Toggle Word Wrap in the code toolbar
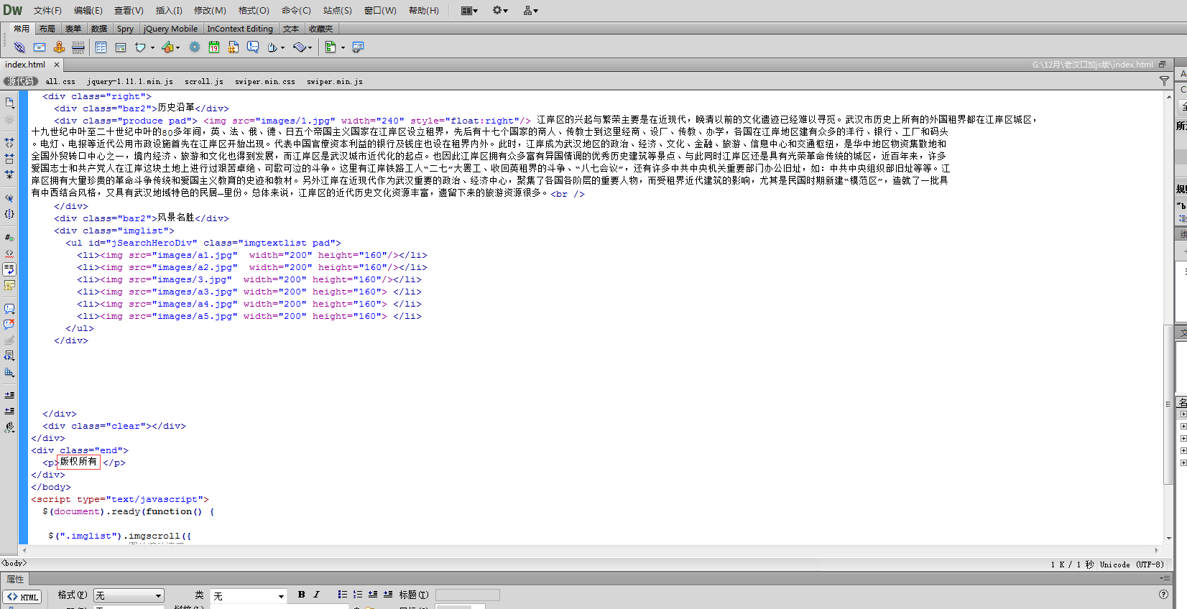1187x609 pixels. point(9,269)
